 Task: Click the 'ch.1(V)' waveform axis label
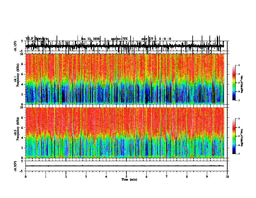[16, 46]
